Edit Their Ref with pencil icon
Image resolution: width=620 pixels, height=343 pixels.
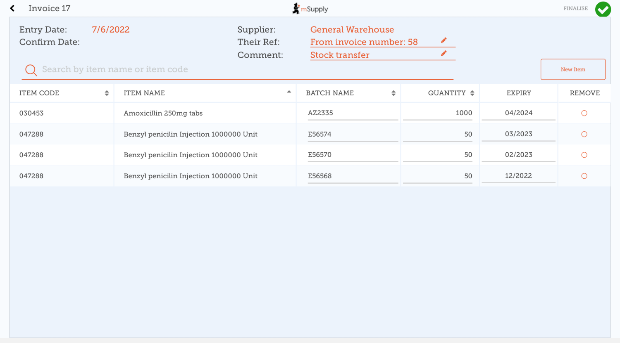click(444, 40)
